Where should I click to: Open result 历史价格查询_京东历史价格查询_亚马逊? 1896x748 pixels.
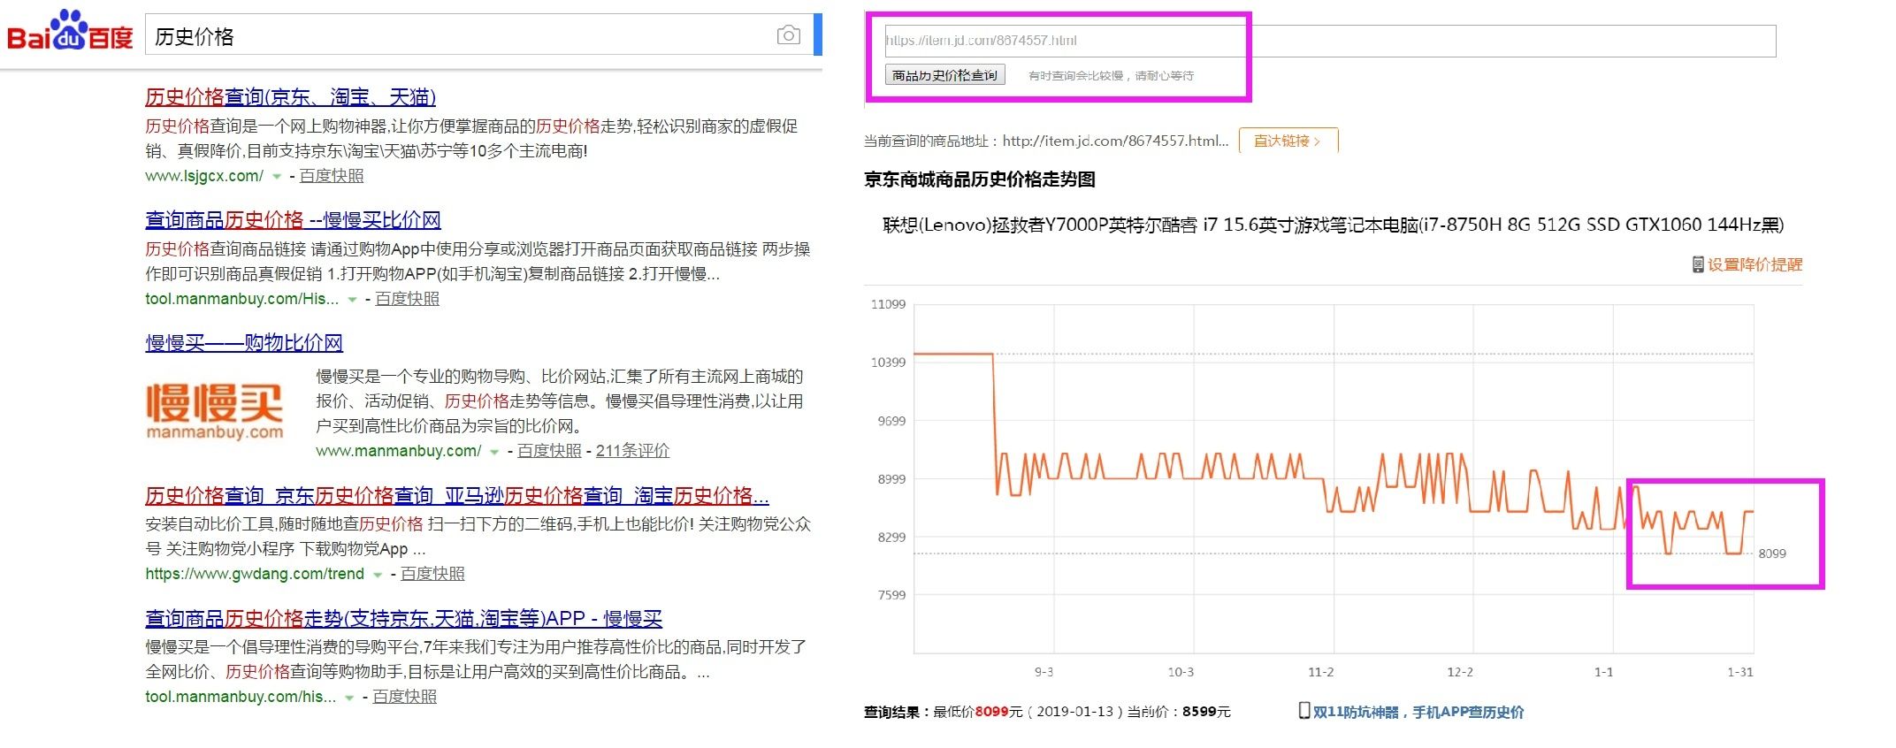tap(457, 495)
